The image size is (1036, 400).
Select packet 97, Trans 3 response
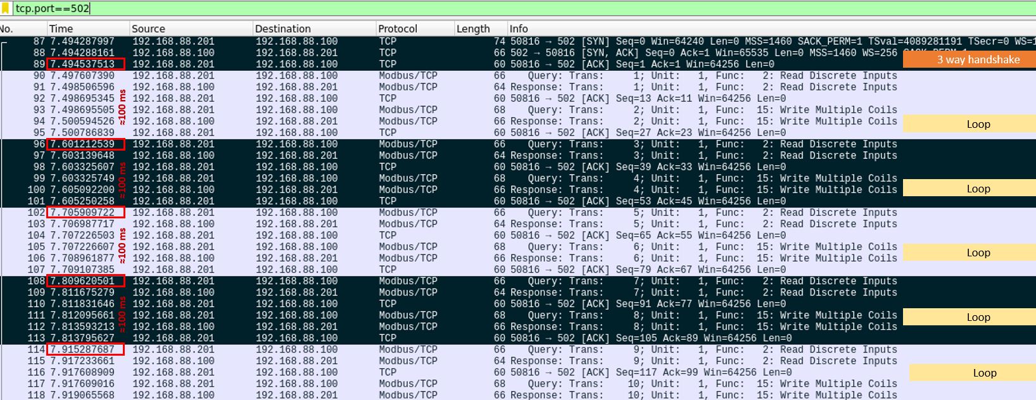tap(518, 156)
